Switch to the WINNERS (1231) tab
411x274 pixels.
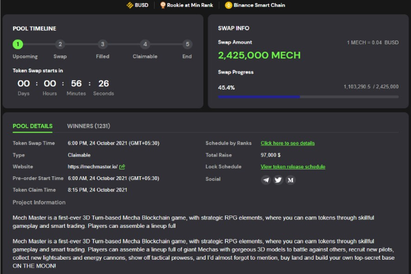click(88, 126)
